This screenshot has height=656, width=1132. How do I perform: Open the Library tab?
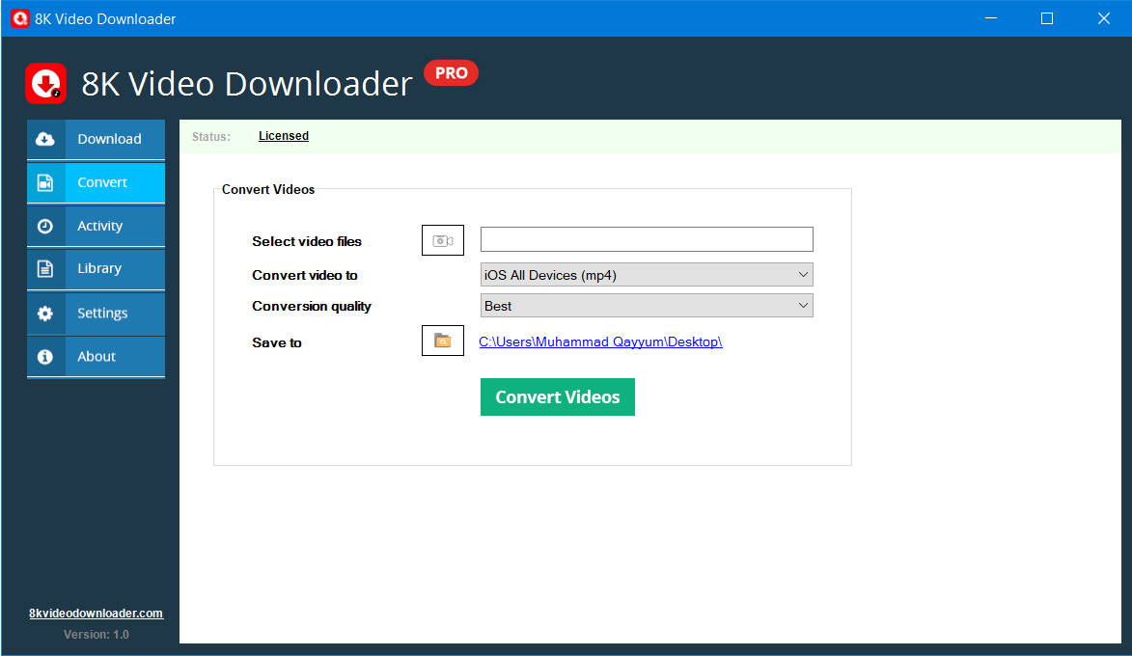[x=96, y=268]
